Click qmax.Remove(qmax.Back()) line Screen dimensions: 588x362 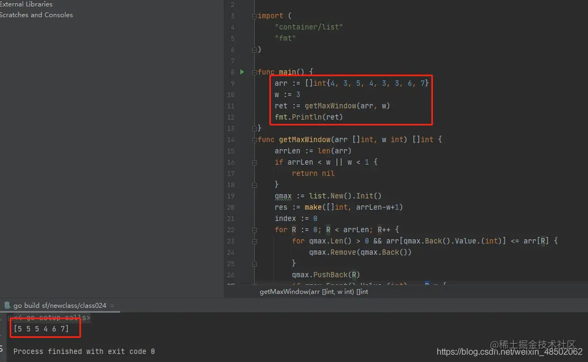point(360,252)
